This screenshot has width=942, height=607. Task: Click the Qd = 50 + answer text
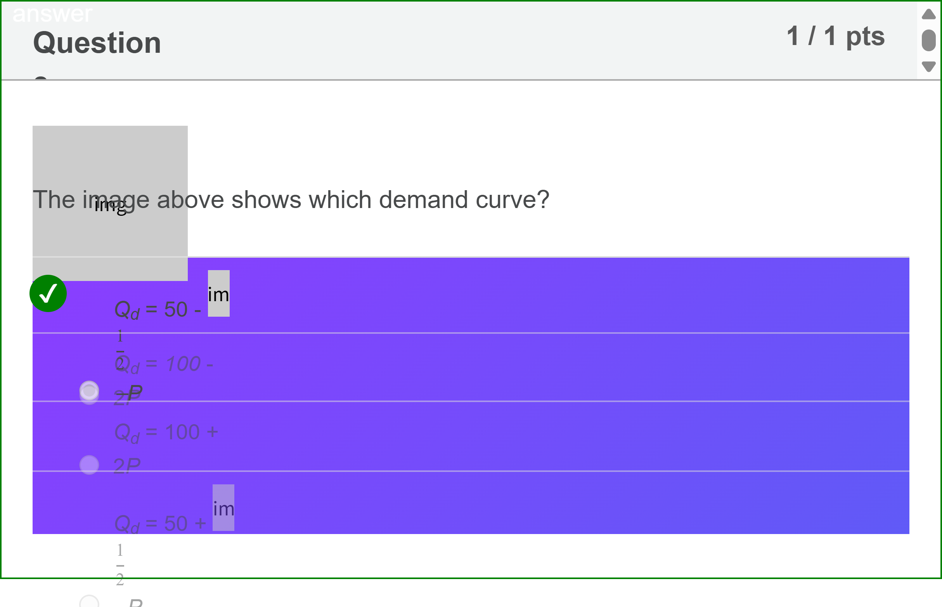pyautogui.click(x=160, y=524)
